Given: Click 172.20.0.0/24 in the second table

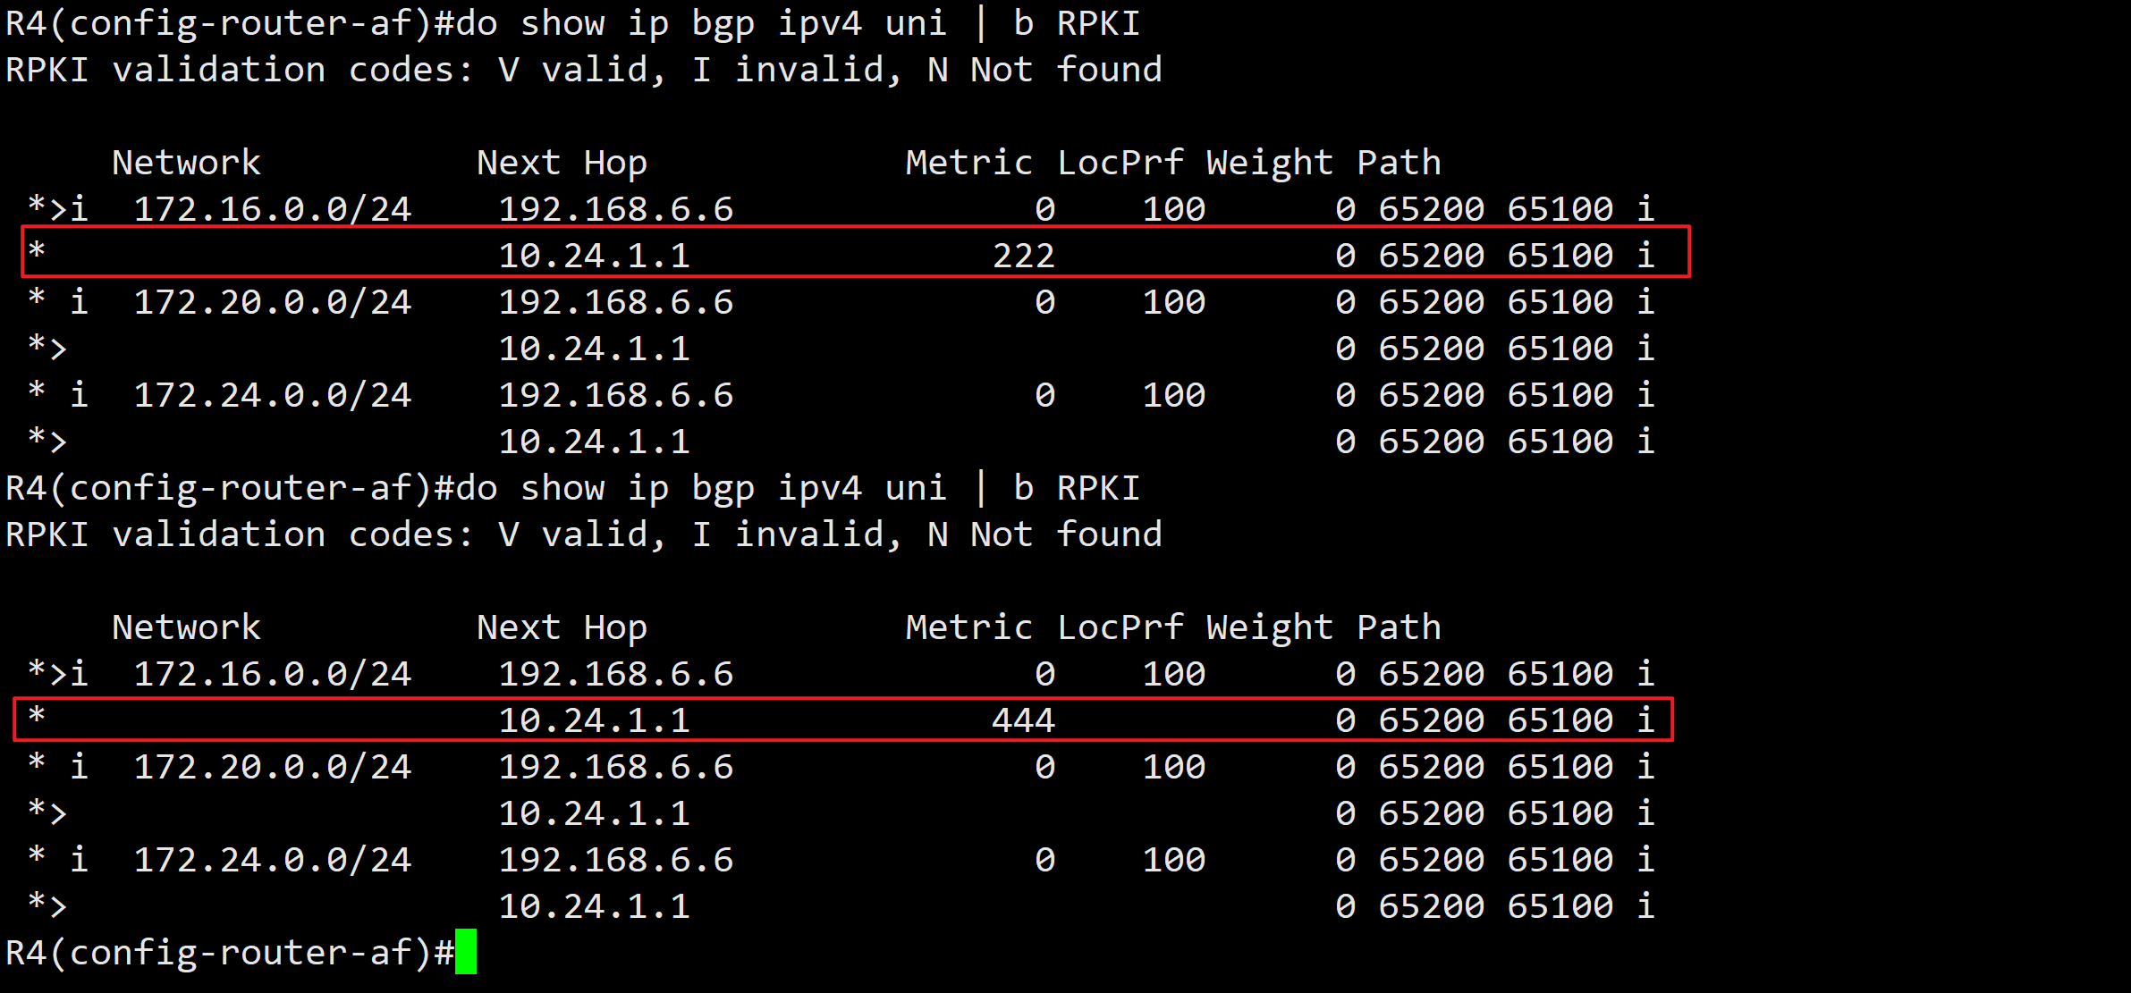Looking at the screenshot, I should [x=272, y=767].
